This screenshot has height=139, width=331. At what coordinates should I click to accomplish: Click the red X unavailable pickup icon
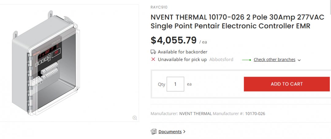153,60
